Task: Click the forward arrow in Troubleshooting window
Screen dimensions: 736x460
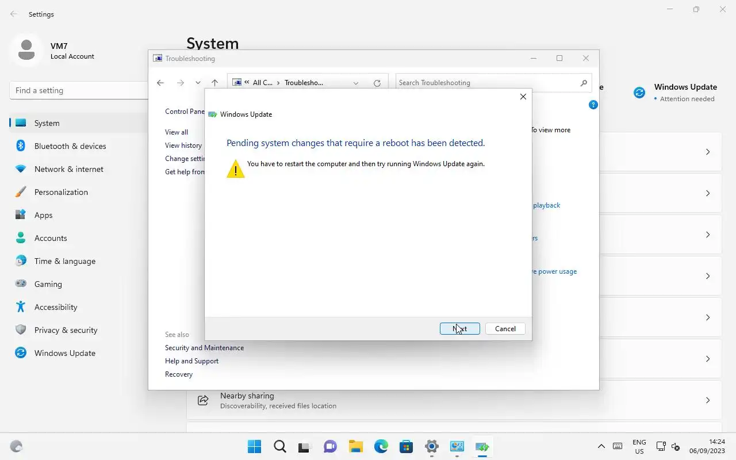Action: click(180, 83)
